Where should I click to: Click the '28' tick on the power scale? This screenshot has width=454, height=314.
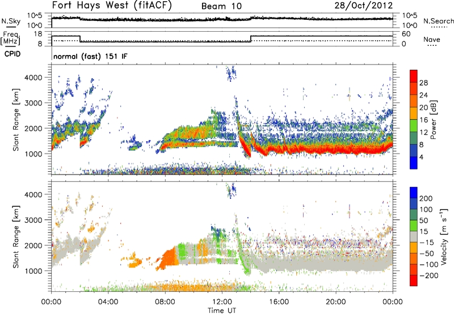point(423,83)
